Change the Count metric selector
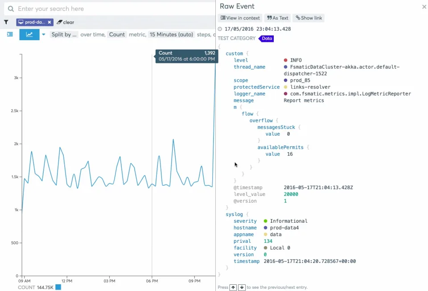 tap(117, 34)
